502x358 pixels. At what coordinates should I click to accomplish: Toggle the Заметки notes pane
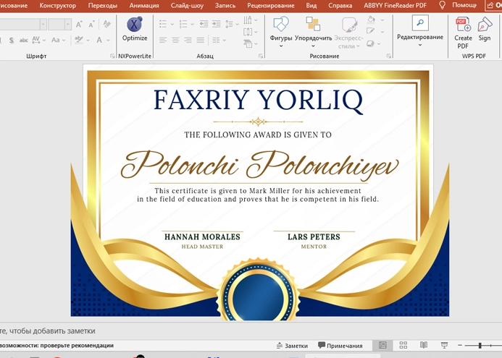[292, 346]
